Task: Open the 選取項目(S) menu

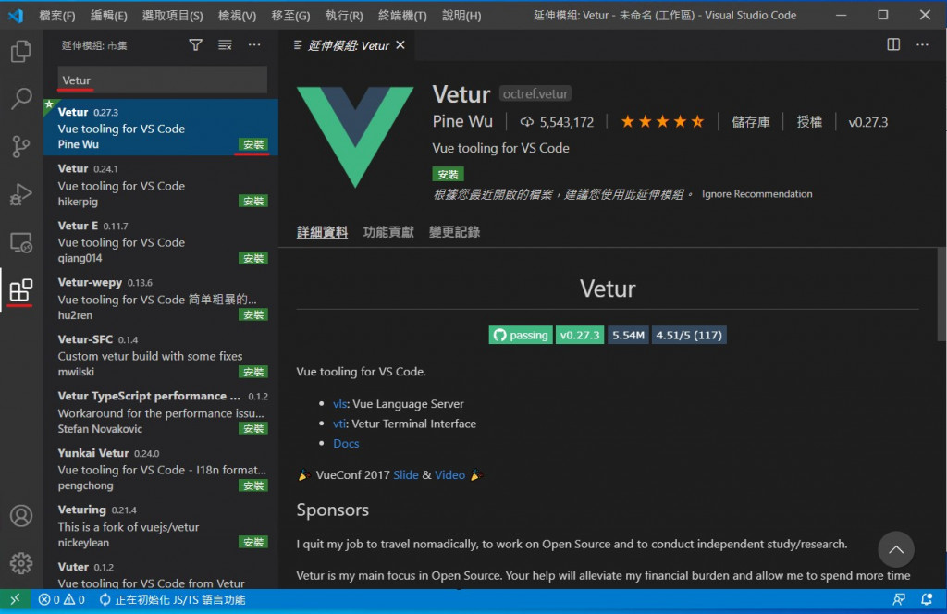Action: (172, 16)
